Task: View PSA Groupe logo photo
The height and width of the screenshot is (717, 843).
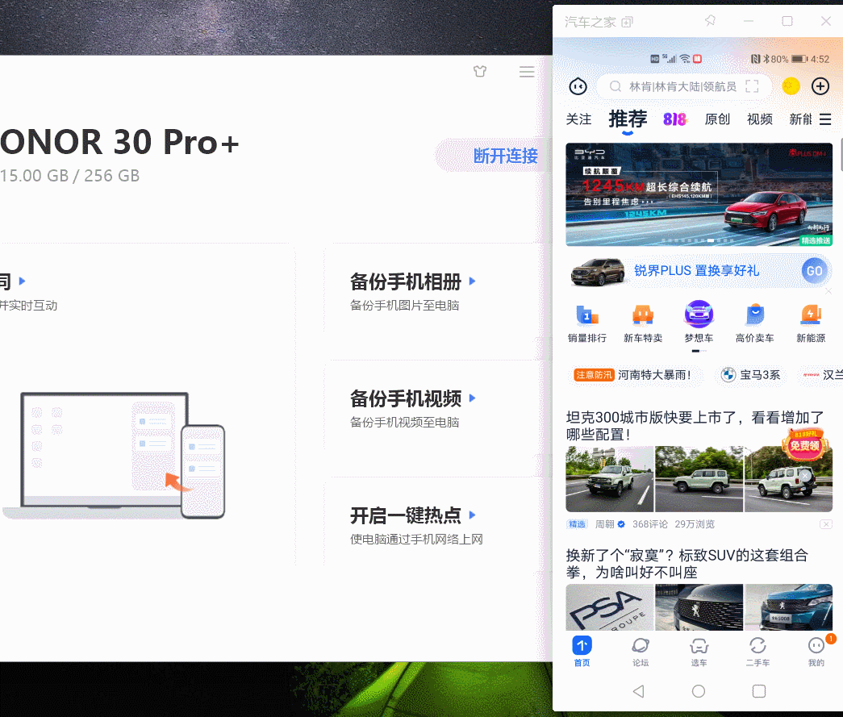Action: (610, 607)
